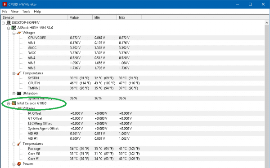
Task: Collapse the DESKTOP-KOFFFIV root node
Action: (3, 23)
